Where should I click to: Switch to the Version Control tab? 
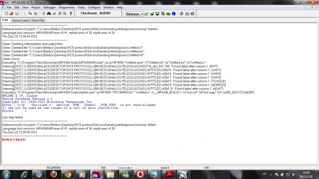(20, 20)
